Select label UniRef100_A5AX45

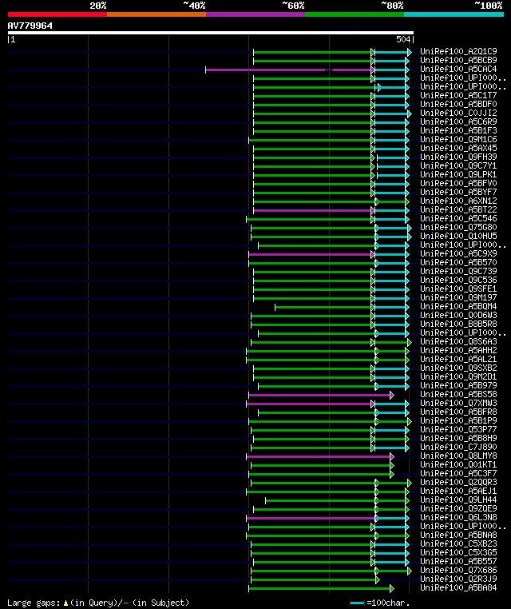click(458, 148)
